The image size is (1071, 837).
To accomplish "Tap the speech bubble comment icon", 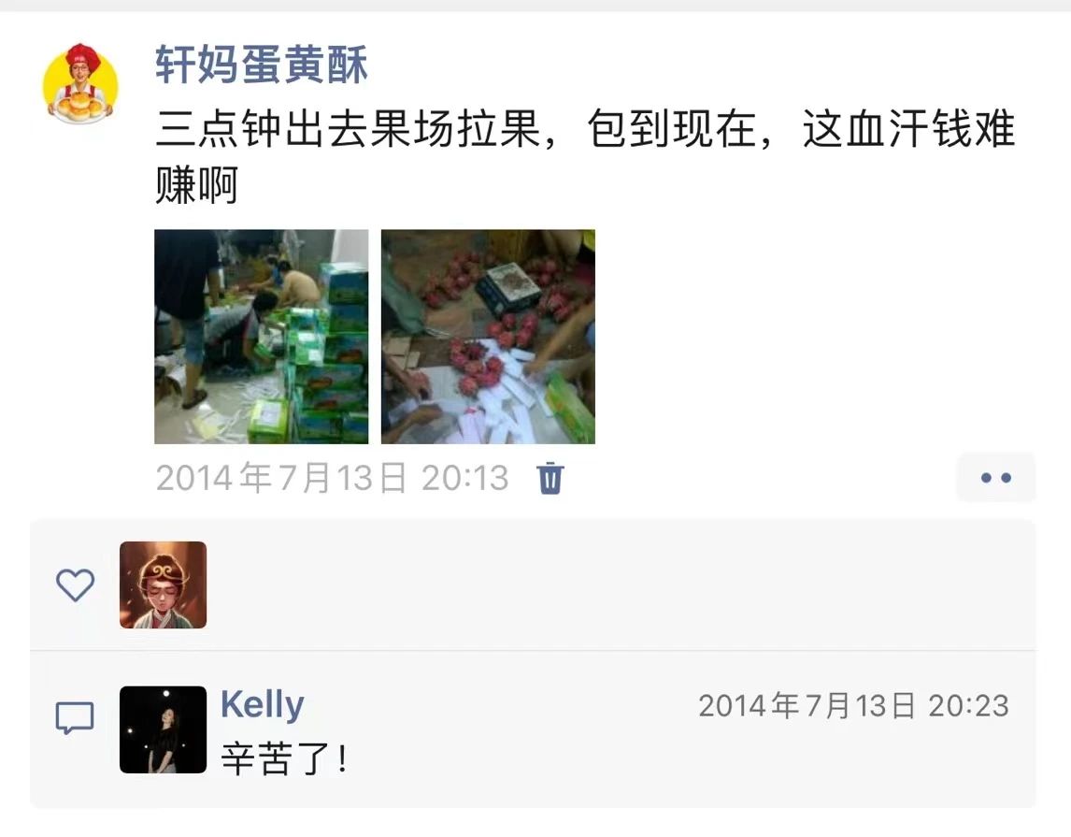I will coord(75,718).
